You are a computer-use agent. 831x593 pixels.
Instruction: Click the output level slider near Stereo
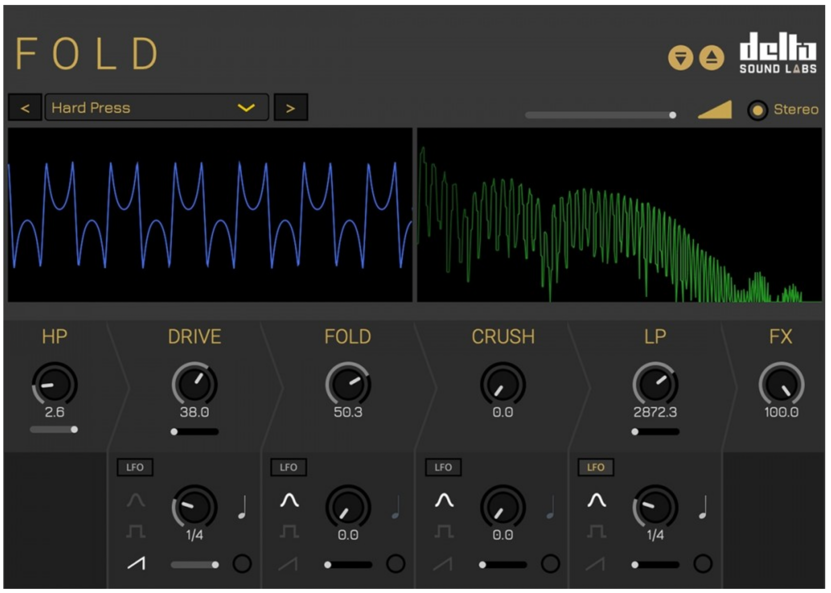[600, 115]
